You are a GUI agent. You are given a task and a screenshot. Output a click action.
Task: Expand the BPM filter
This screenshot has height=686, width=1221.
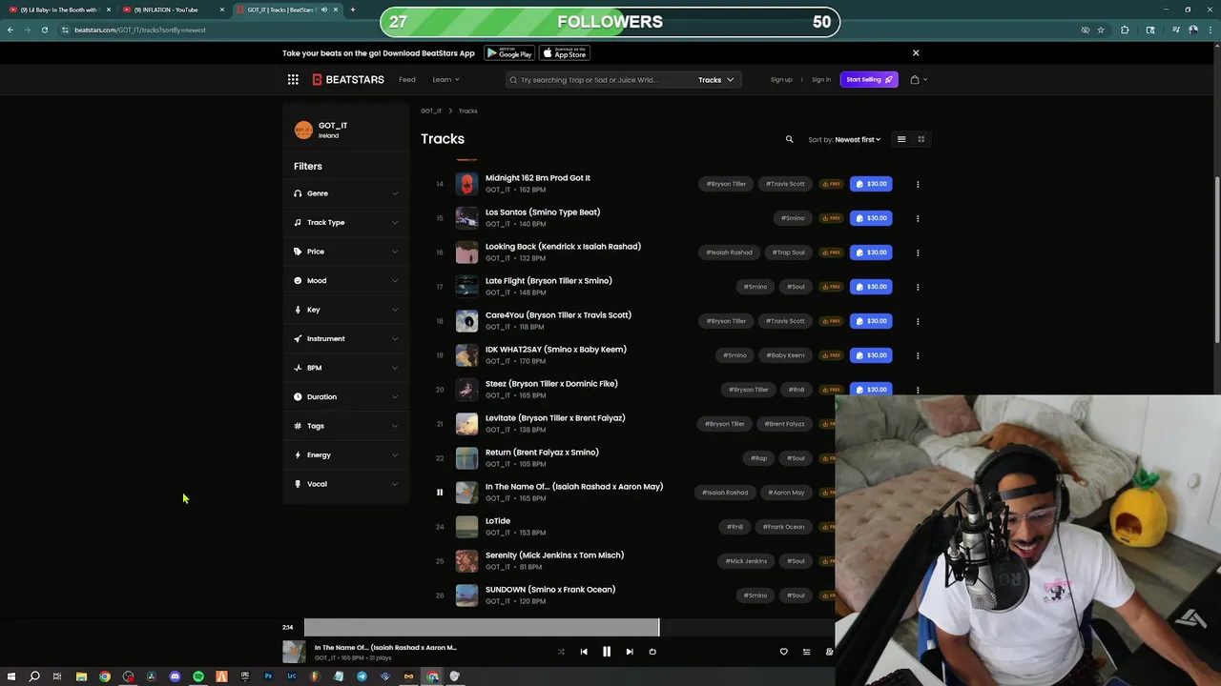[x=346, y=368]
